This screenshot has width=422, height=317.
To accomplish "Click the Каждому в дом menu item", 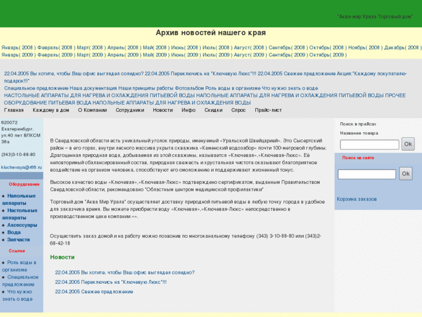I will point(51,110).
